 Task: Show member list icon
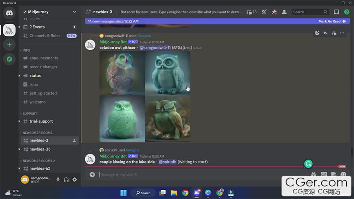(x=284, y=12)
